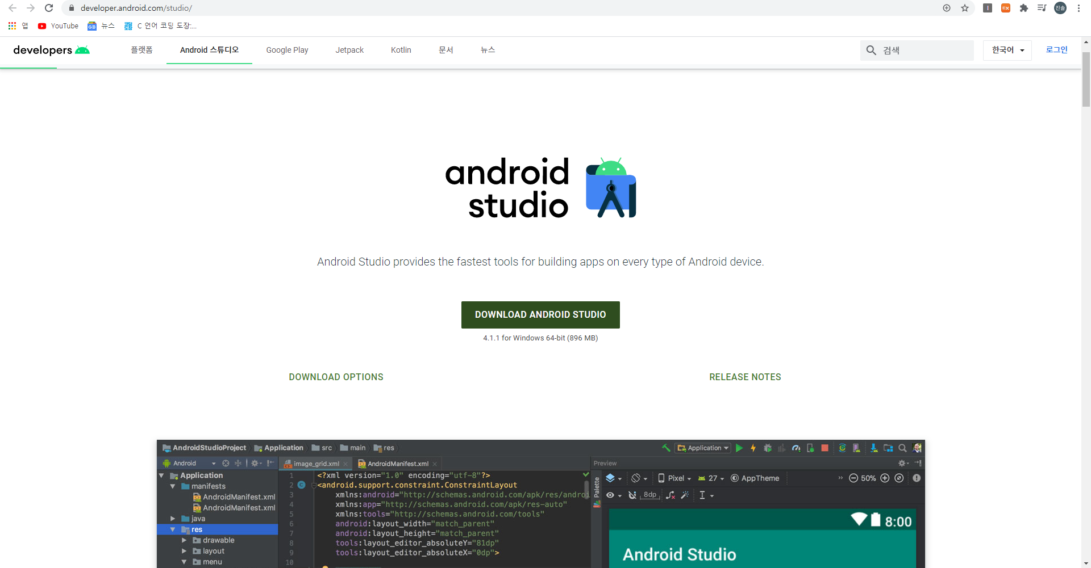Image resolution: width=1091 pixels, height=568 pixels.
Task: Open the Pixel device dropdown in IDE screenshot
Action: [x=674, y=478]
